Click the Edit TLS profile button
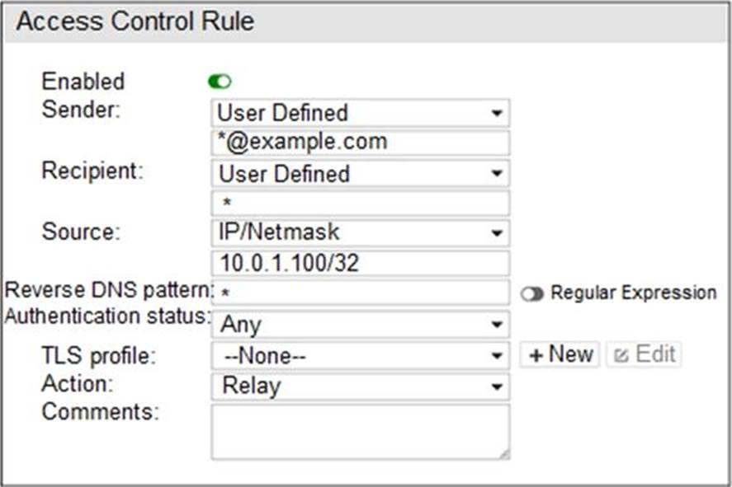 (644, 355)
